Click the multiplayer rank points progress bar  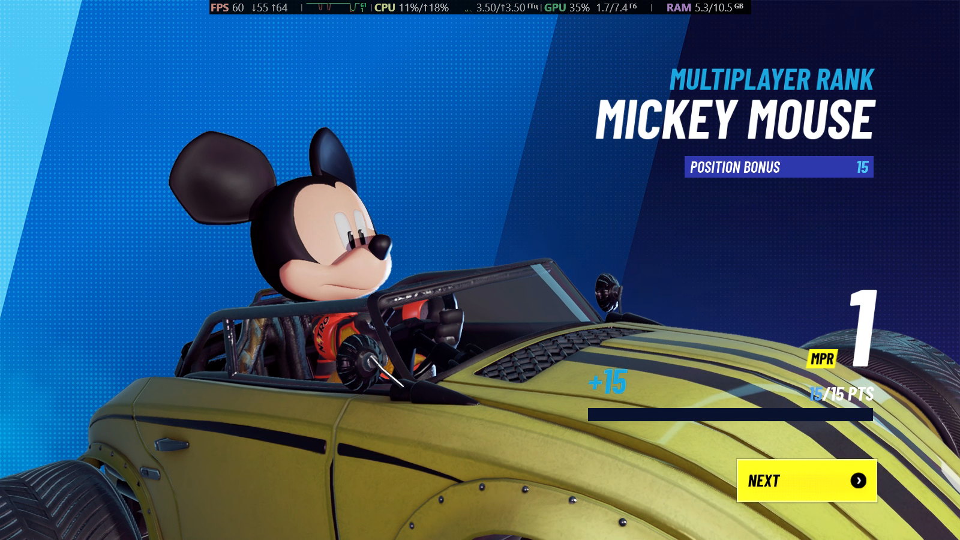click(x=730, y=415)
